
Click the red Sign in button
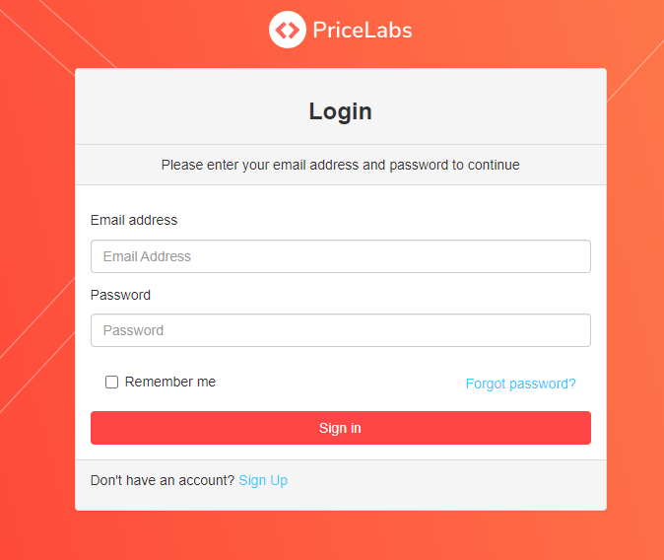(341, 428)
